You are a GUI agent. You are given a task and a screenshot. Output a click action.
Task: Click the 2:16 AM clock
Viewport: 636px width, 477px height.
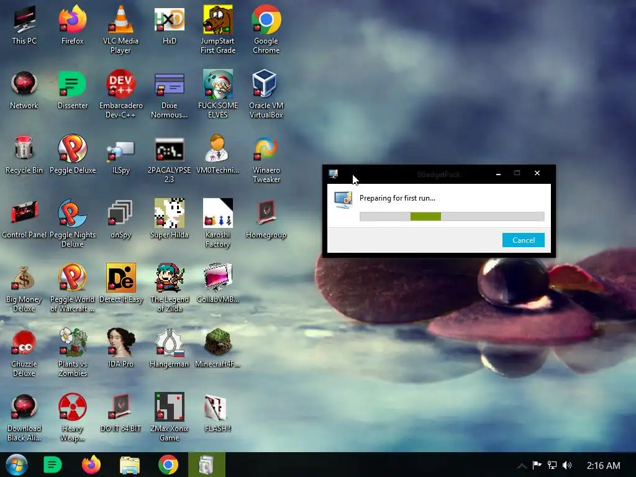tap(603, 466)
